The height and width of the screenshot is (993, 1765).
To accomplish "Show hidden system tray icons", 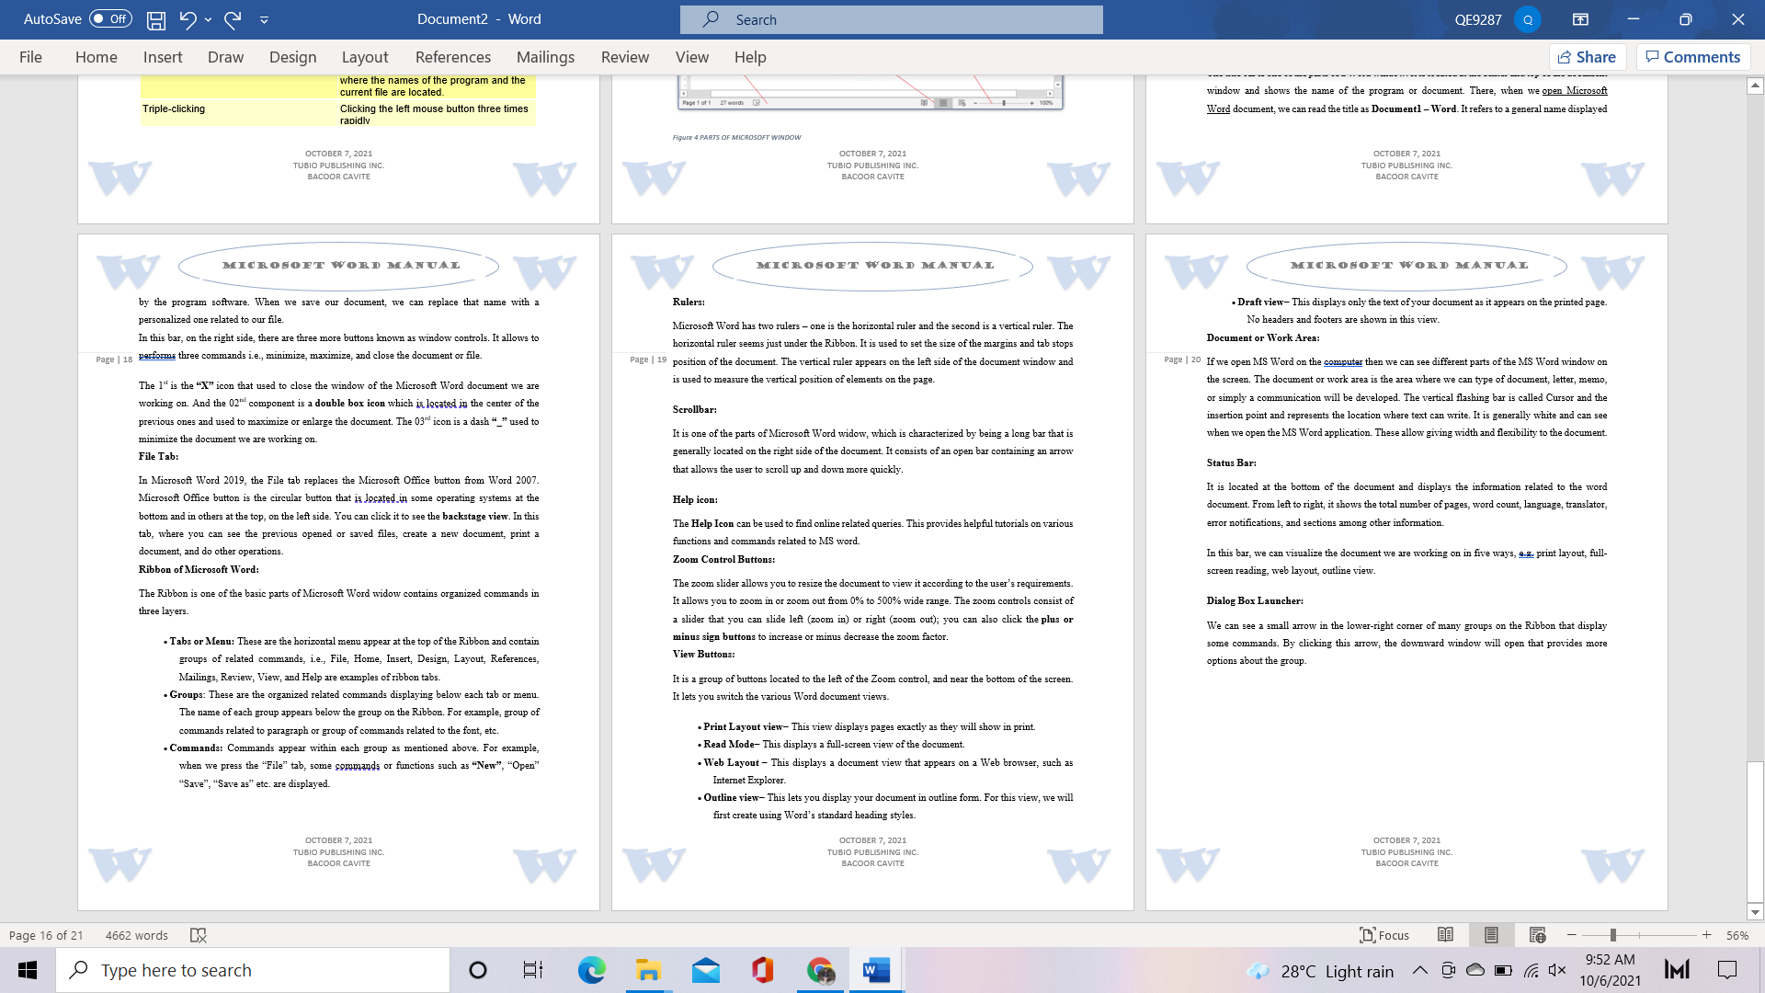I will pyautogui.click(x=1420, y=970).
